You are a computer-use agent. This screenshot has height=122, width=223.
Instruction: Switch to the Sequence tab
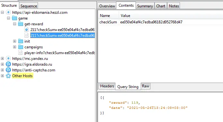coord(29,6)
